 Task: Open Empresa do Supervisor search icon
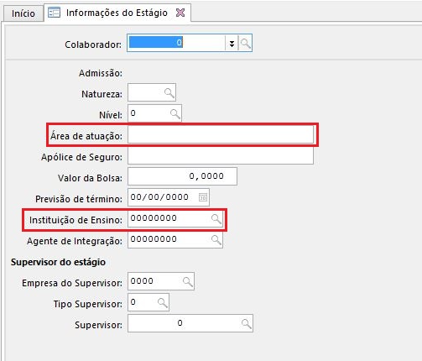188,281
